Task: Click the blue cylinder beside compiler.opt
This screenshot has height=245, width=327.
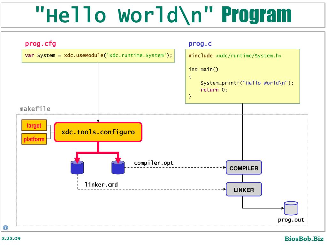Action: click(x=118, y=167)
